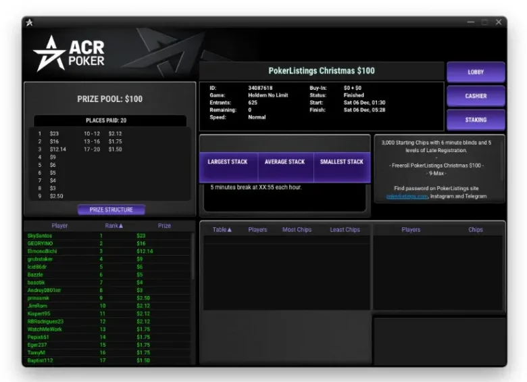Image resolution: width=527 pixels, height=382 pixels.
Task: Maximize the tournament lobby window
Action: pyautogui.click(x=484, y=22)
